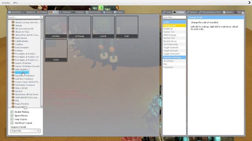Select Five Nights at Freddy's 2A category
This screenshot has width=252, height=141.
(x=27, y=57)
